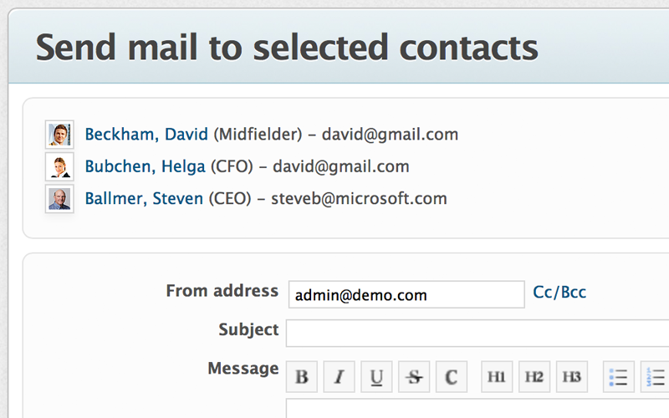Click the C formatting button
The height and width of the screenshot is (418, 669).
coord(451,377)
